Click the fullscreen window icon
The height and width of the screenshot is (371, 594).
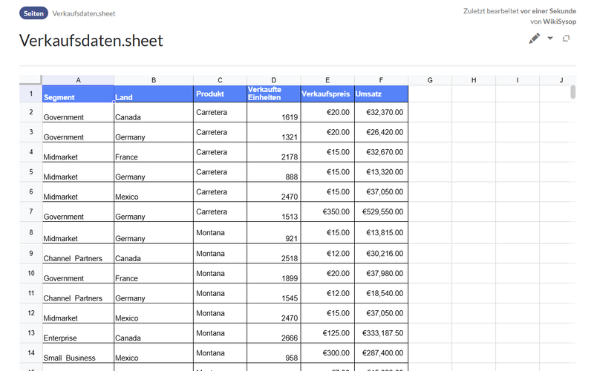tap(567, 39)
